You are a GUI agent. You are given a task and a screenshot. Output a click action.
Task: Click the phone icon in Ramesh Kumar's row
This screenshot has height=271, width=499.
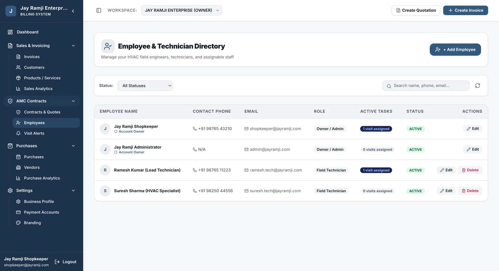[195, 170]
